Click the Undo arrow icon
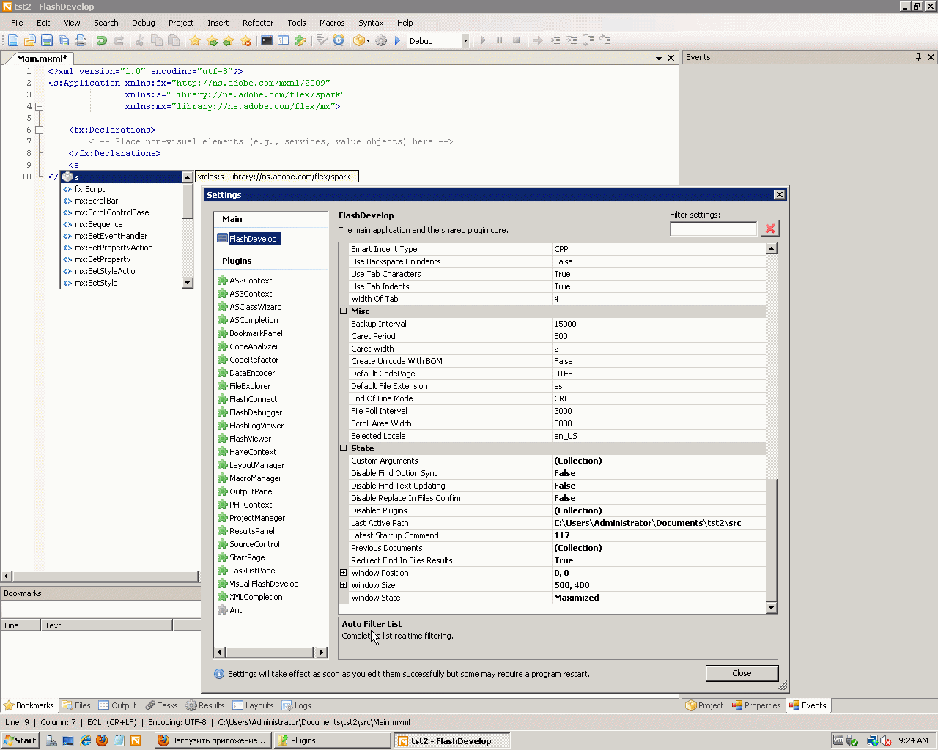 [x=102, y=41]
